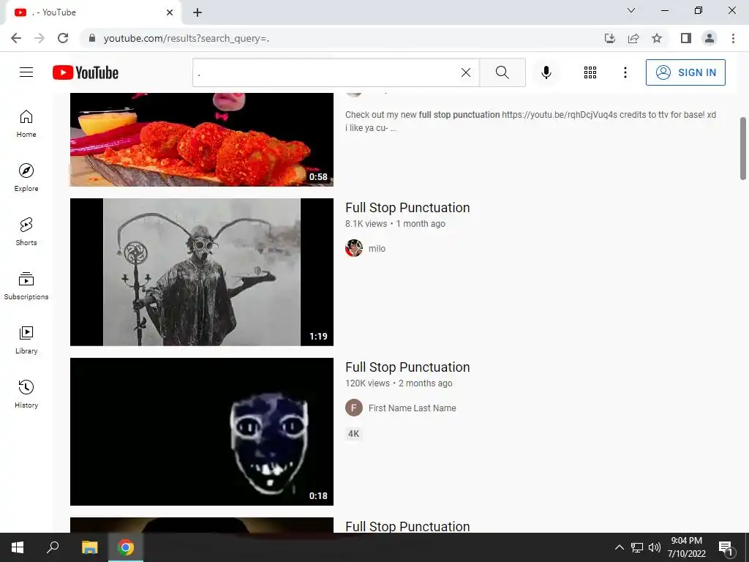Visit First Name Last Name channel
This screenshot has height=562, width=749.
pos(413,408)
